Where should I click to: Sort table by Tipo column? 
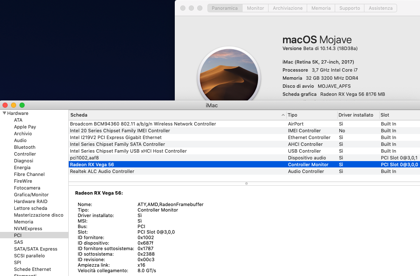click(312, 115)
